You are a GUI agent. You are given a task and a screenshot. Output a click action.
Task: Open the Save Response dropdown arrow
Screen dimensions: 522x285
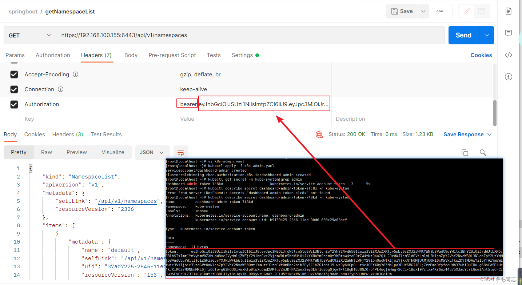click(489, 135)
